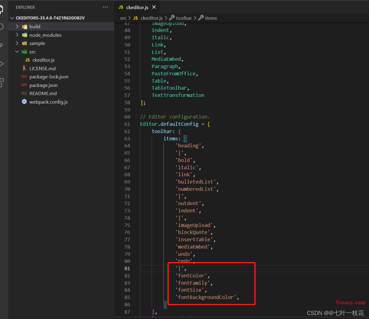Close the ckeditor.js editor tab
The width and height of the screenshot is (369, 319).
click(x=154, y=7)
